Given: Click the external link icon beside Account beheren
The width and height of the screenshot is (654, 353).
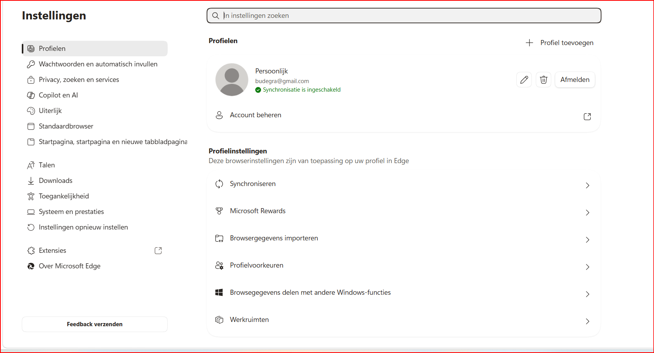Looking at the screenshot, I should [587, 117].
